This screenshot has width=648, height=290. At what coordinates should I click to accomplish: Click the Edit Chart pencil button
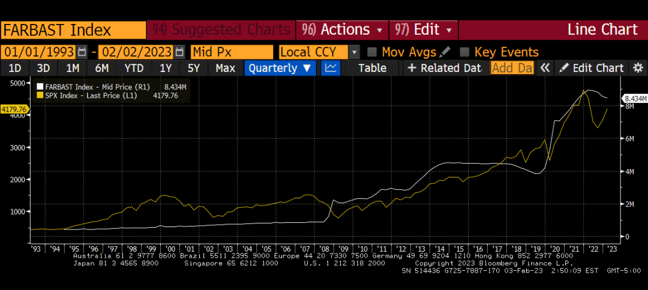(x=592, y=68)
